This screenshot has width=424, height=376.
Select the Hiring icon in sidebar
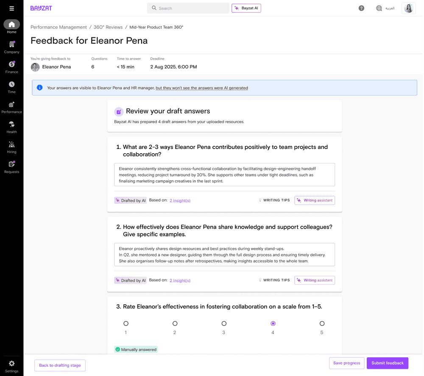pos(11,146)
